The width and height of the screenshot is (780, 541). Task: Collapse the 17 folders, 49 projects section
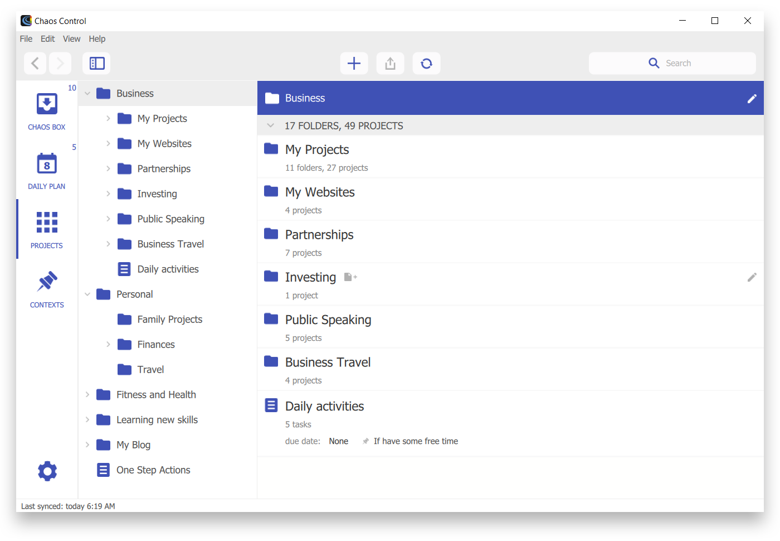(x=271, y=125)
